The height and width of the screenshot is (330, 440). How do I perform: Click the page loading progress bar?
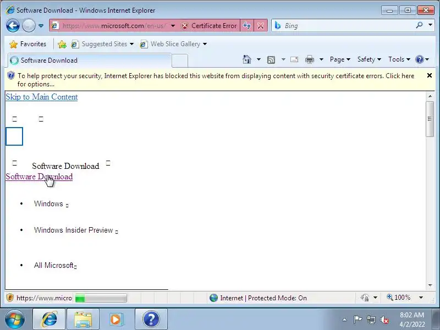point(101,298)
